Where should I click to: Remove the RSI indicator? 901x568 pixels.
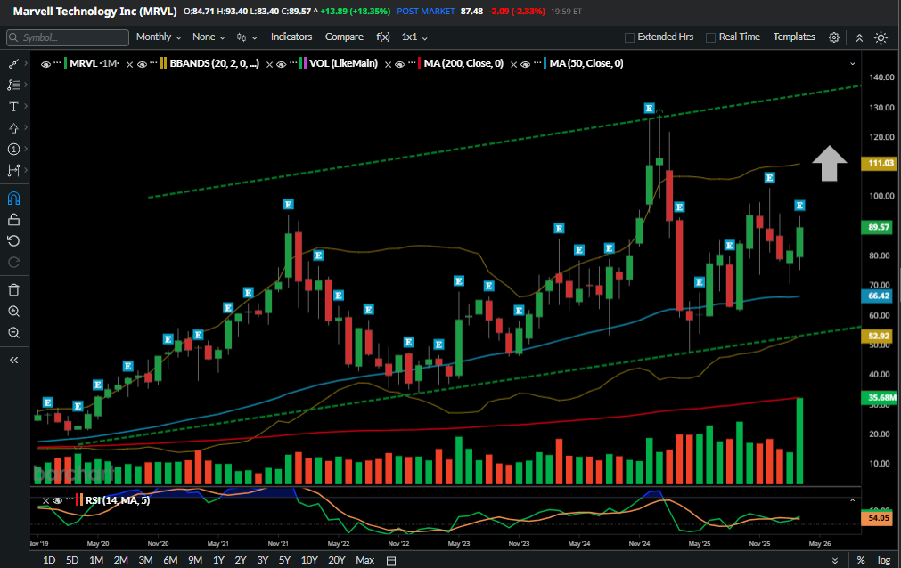click(x=45, y=501)
